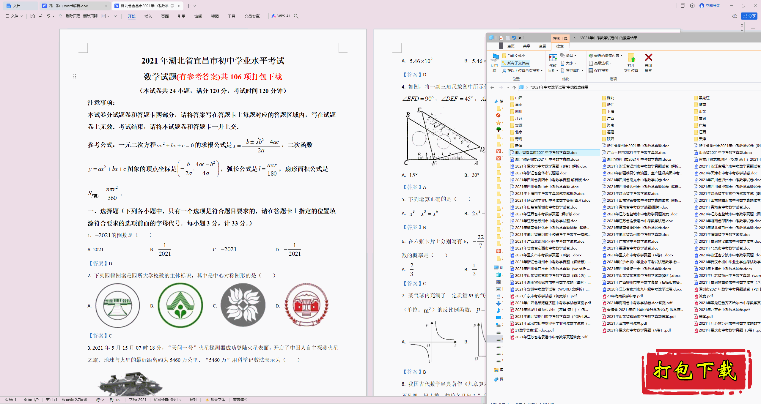The width and height of the screenshot is (761, 404).
Task: Click Explorer properties checkmark icon in title bar
Action: [501, 38]
